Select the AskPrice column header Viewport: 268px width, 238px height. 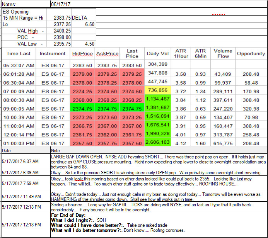click(x=108, y=54)
